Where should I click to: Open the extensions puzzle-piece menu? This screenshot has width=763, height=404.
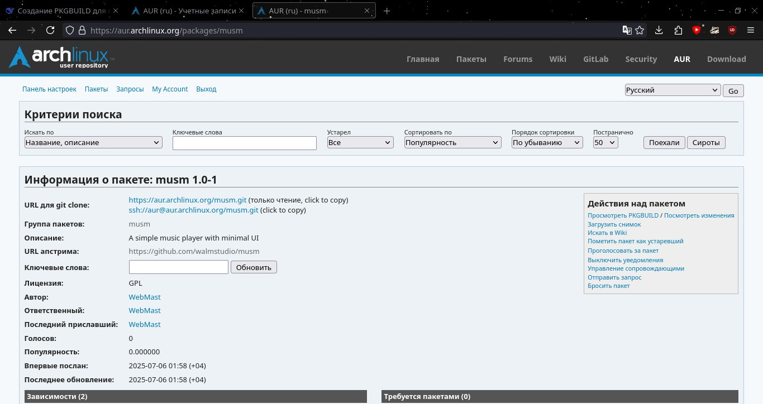coord(678,31)
